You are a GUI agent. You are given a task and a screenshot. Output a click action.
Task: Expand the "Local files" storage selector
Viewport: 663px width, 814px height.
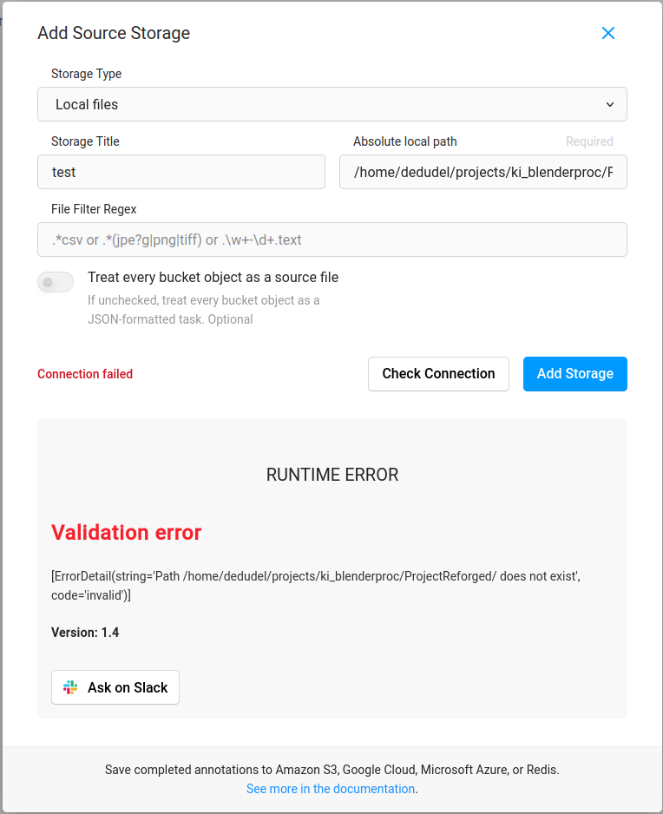click(x=332, y=103)
